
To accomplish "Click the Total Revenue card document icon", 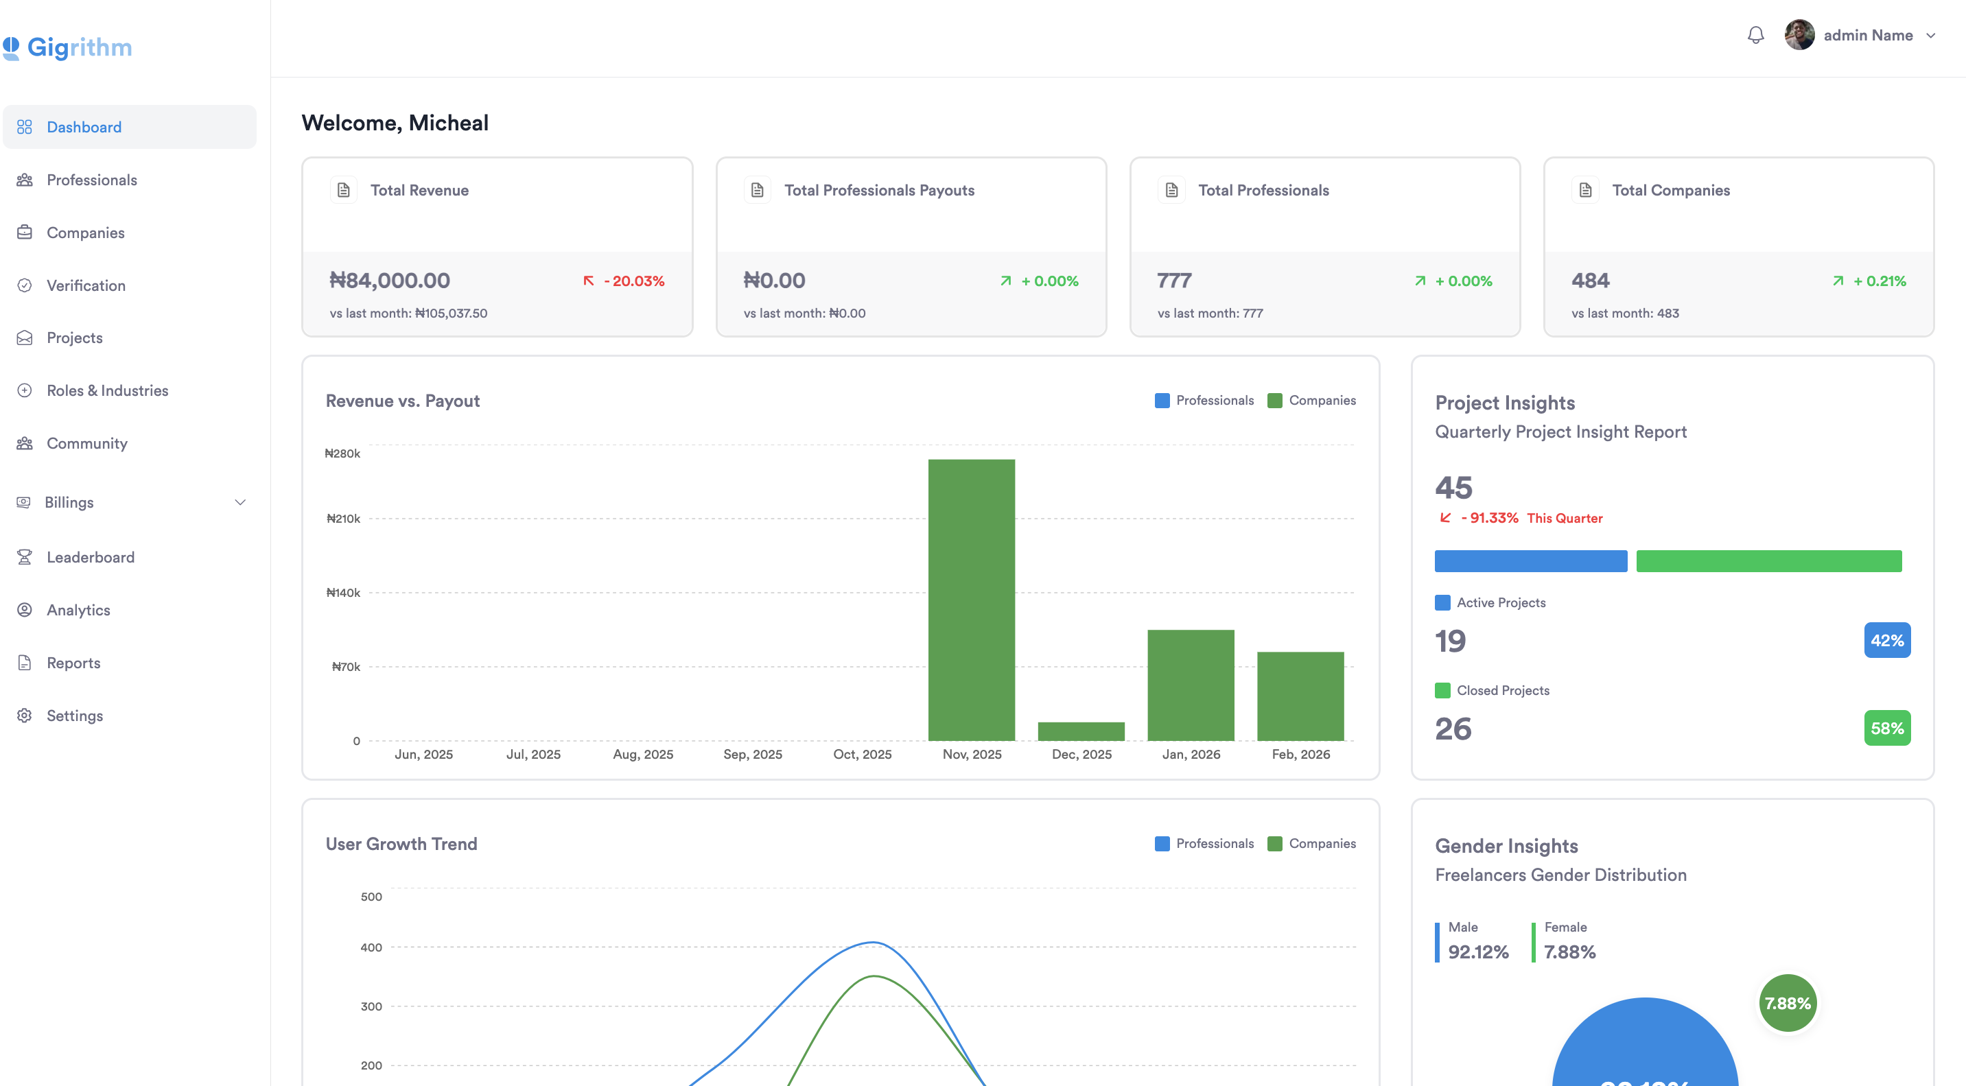I will click(x=343, y=190).
